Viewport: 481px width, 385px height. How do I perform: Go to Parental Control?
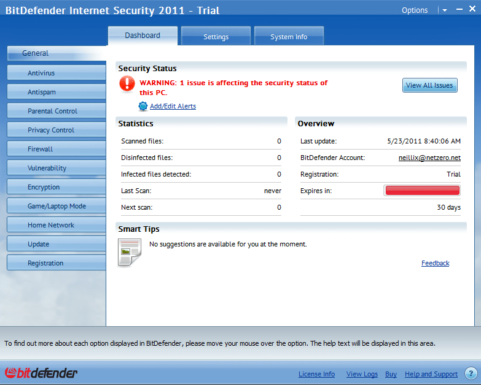57,111
